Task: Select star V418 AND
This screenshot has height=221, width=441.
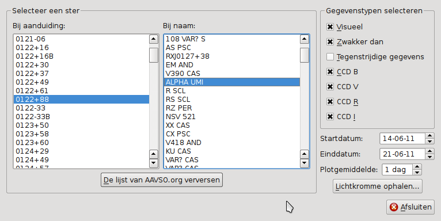Action: coord(232,143)
